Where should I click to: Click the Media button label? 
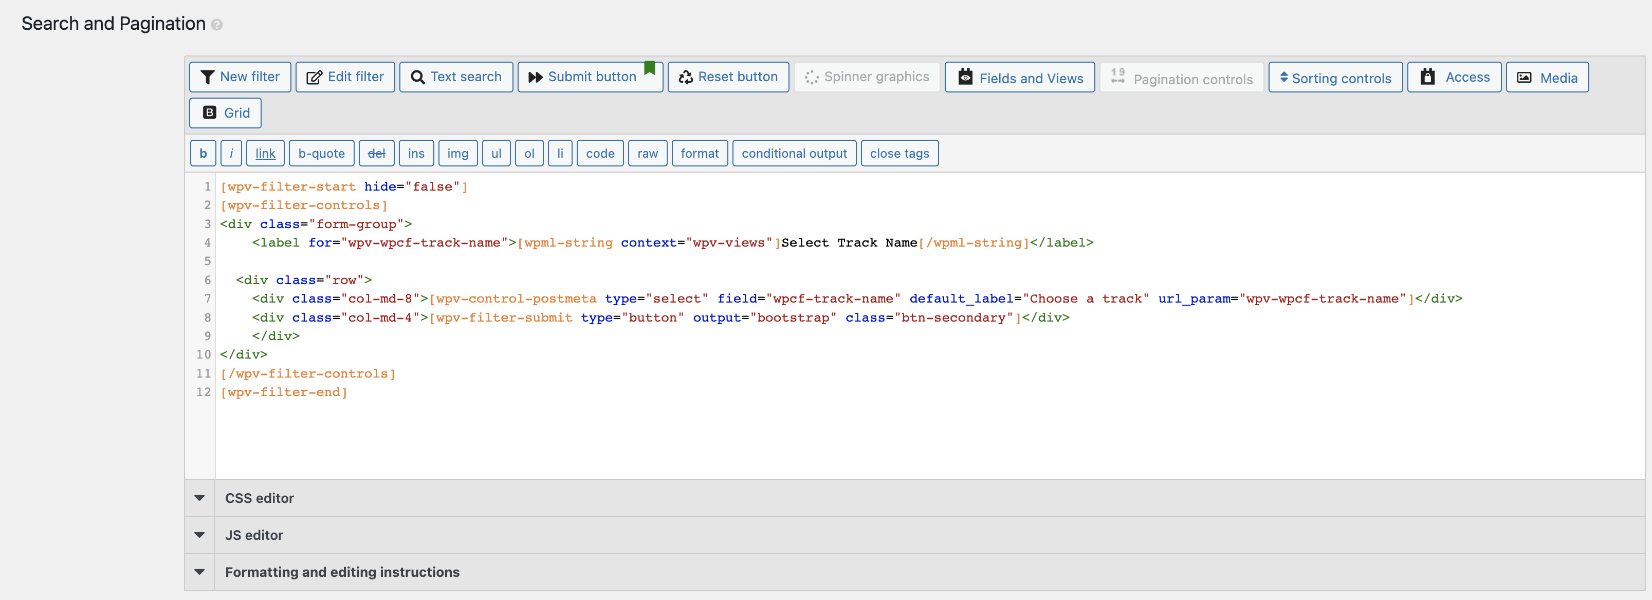[x=1559, y=78]
